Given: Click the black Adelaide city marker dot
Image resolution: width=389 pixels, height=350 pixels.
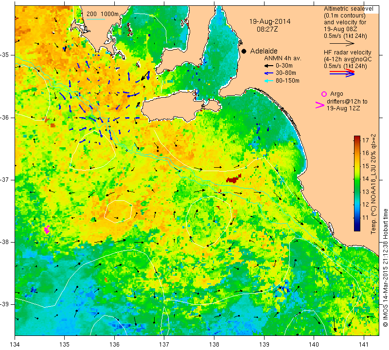Looking at the screenshot, I should pyautogui.click(x=244, y=51).
